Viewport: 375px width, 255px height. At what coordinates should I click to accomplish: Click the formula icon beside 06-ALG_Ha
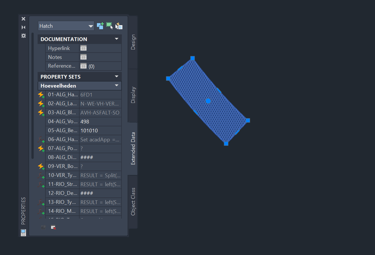(41, 140)
